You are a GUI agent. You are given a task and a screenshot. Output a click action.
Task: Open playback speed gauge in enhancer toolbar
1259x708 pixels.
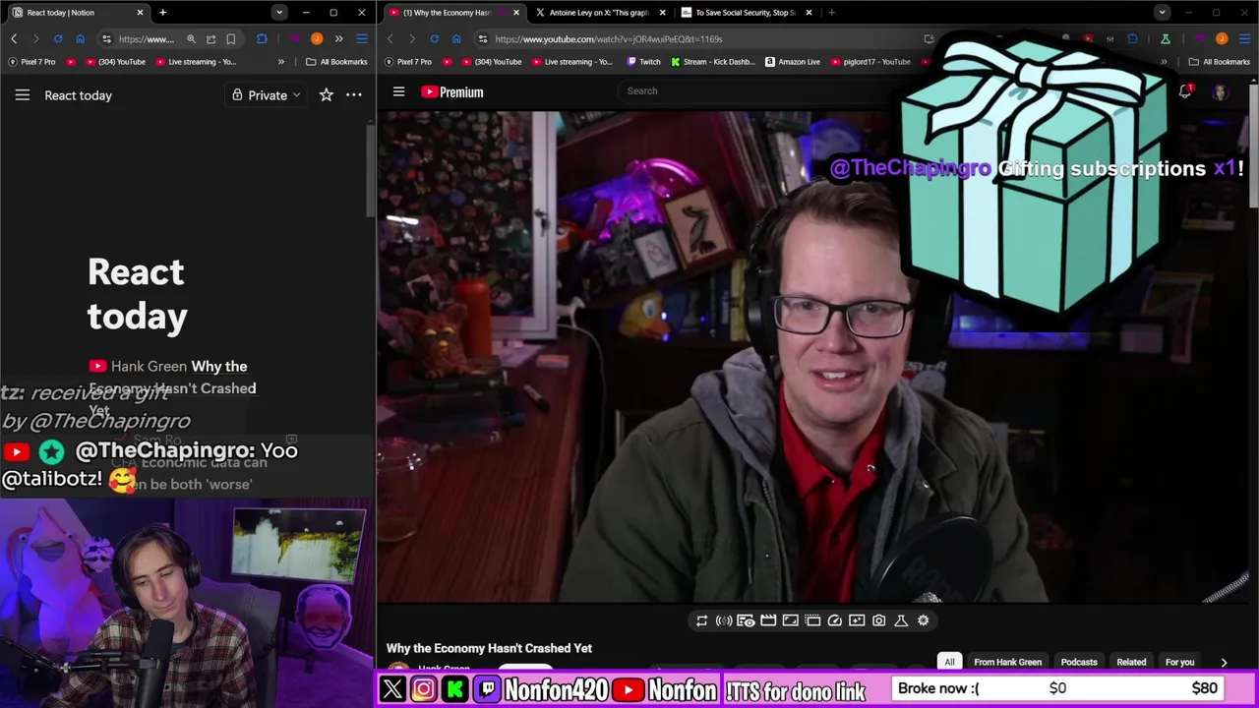click(x=834, y=620)
